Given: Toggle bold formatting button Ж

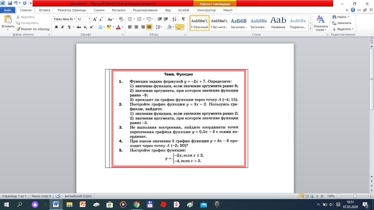Looking at the screenshot, I should (x=56, y=27).
